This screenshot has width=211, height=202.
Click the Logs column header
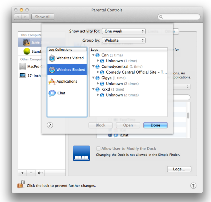point(128,50)
